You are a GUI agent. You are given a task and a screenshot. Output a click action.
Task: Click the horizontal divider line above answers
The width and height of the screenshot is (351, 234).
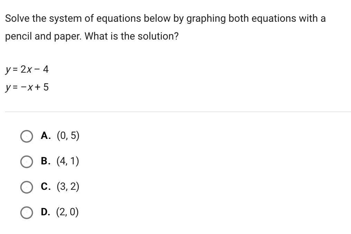coord(178,112)
